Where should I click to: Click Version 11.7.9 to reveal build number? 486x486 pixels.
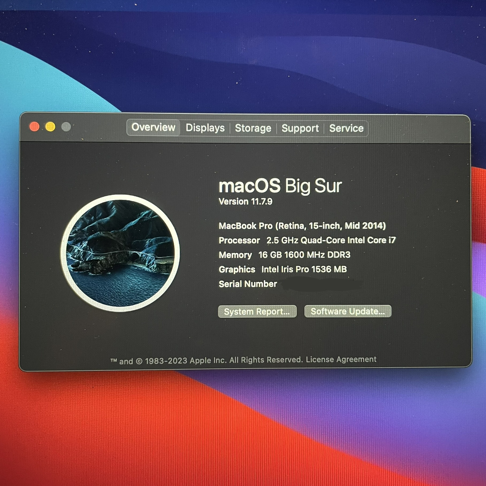point(245,202)
